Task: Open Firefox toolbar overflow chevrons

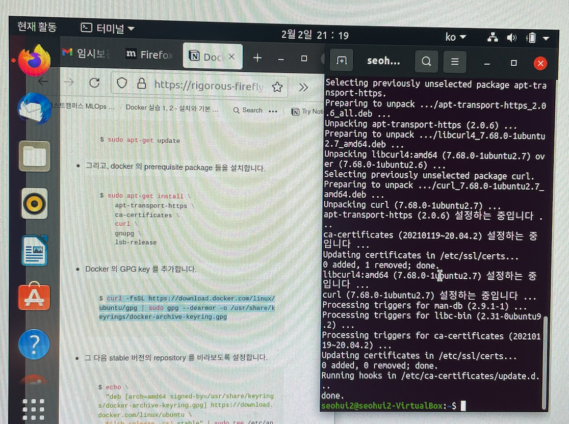Action: [303, 87]
